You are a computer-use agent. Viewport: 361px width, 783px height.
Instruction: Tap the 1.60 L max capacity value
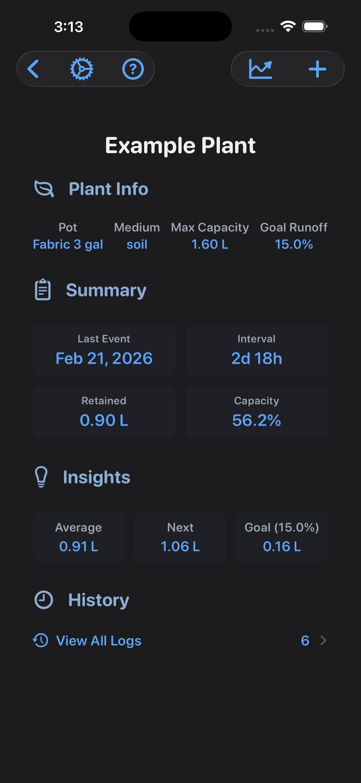210,244
